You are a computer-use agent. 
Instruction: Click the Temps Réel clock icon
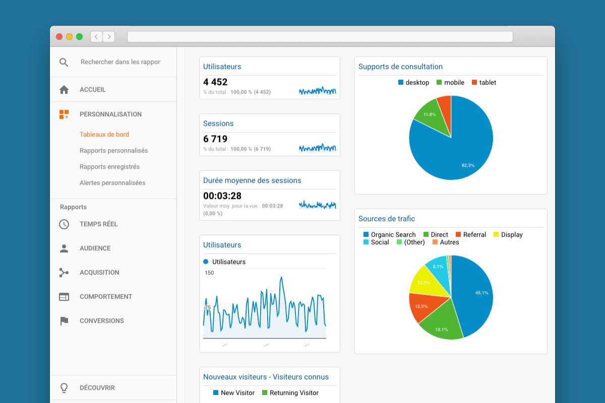pyautogui.click(x=64, y=224)
